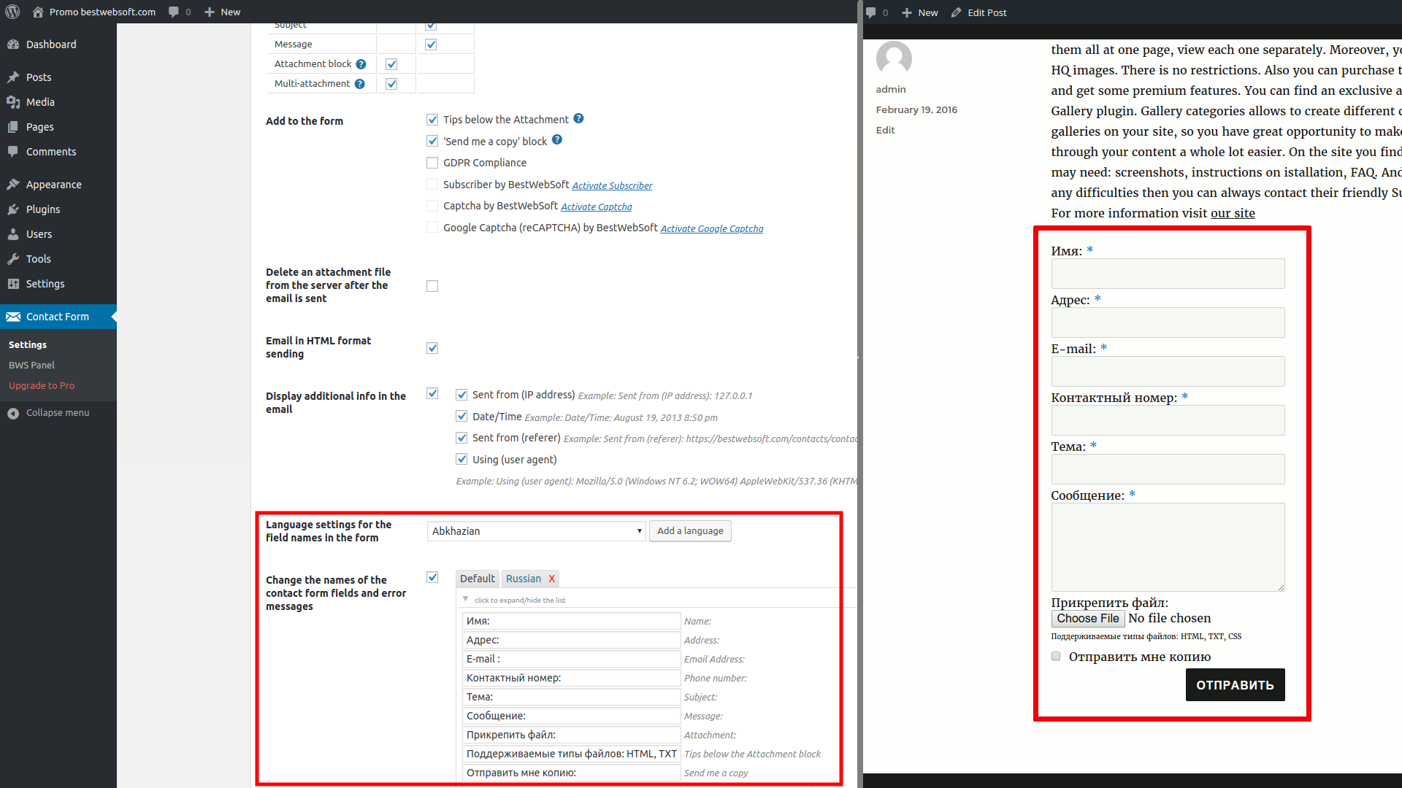Viewport: 1402px width, 788px height.
Task: Toggle Email in HTML format sending checkbox
Action: 432,348
